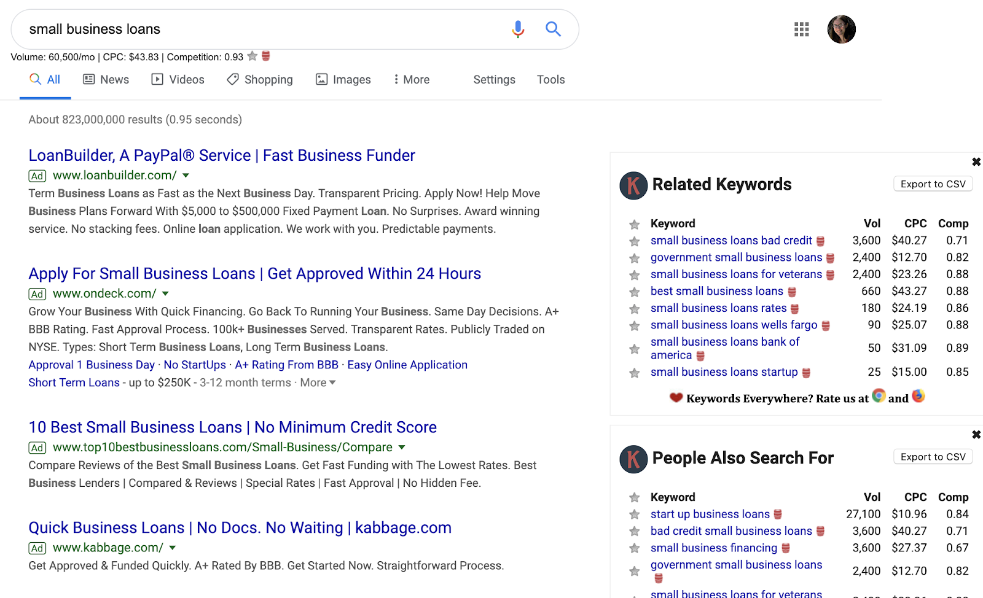Click the Chrome rating icon
This screenshot has width=983, height=598.
pyautogui.click(x=879, y=396)
